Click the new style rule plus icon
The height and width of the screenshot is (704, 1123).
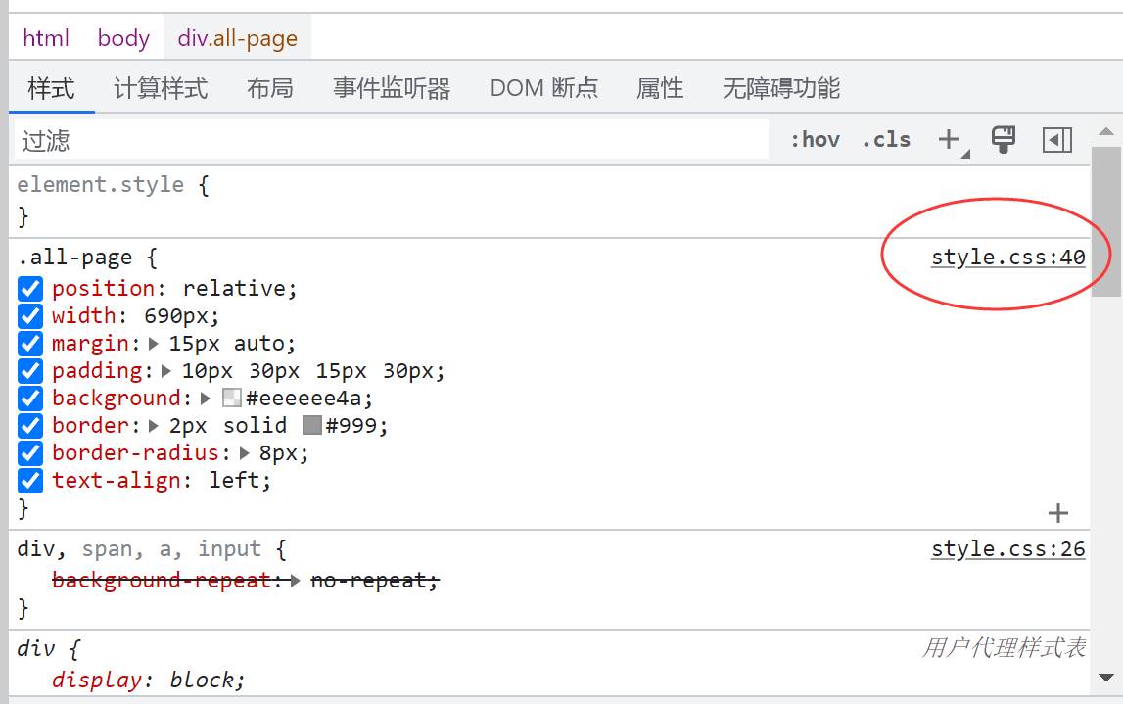point(948,140)
